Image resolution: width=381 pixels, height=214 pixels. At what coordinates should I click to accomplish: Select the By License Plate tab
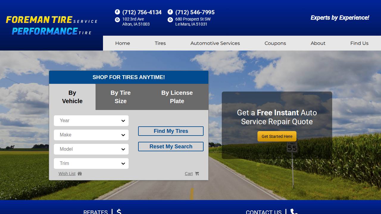[177, 97]
